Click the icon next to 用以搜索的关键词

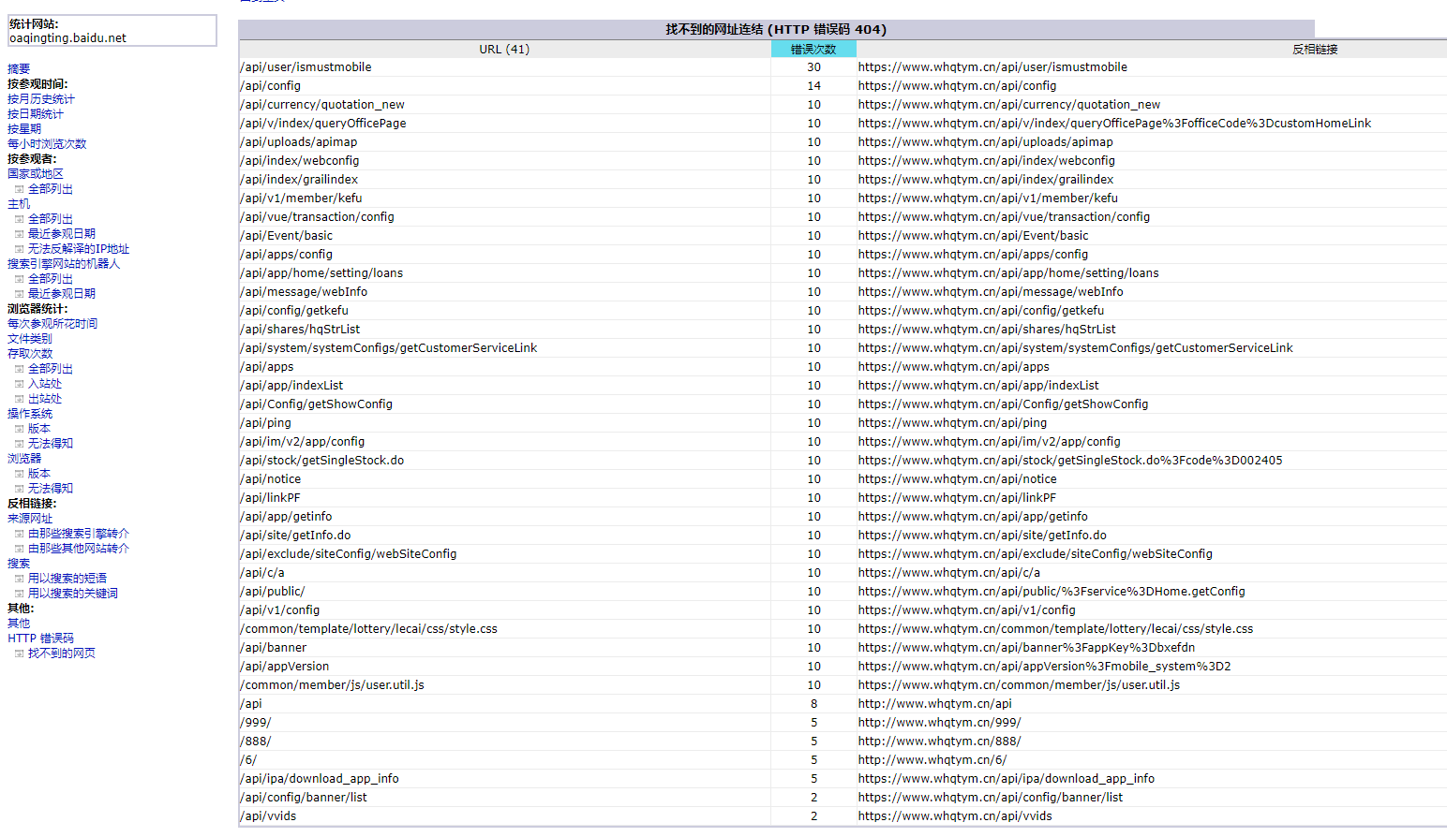[19, 594]
